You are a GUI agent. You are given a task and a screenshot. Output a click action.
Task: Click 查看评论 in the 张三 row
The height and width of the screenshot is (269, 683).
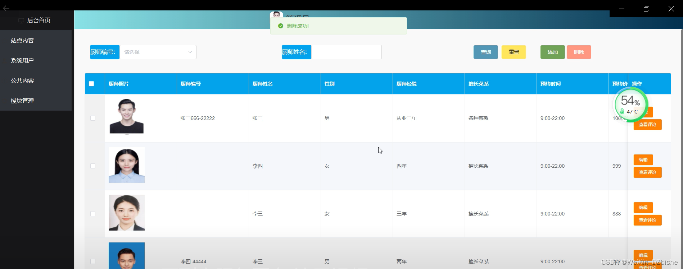(x=648, y=125)
